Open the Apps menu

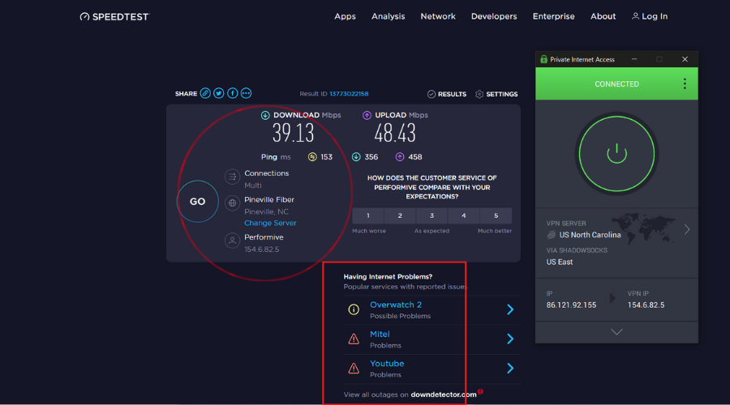coord(345,16)
